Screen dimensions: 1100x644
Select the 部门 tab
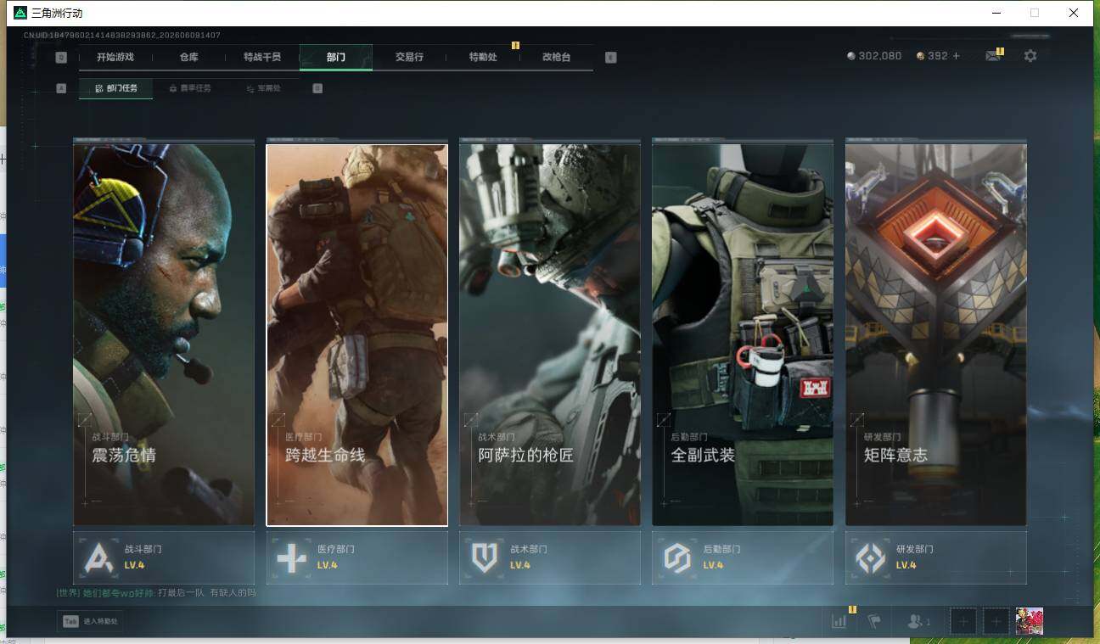[x=336, y=58]
